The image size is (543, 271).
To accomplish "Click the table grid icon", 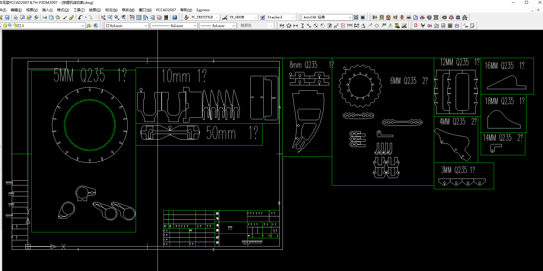I will (x=450, y=26).
